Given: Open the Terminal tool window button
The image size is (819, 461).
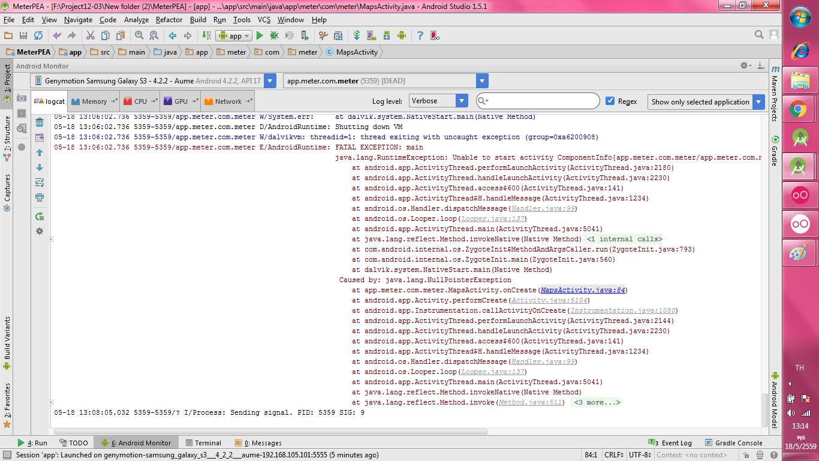Looking at the screenshot, I should (203, 443).
